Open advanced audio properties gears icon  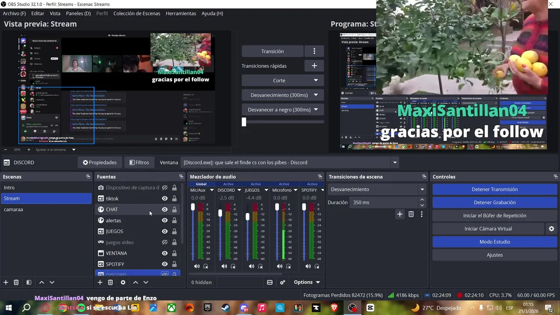pyautogui.click(x=283, y=282)
